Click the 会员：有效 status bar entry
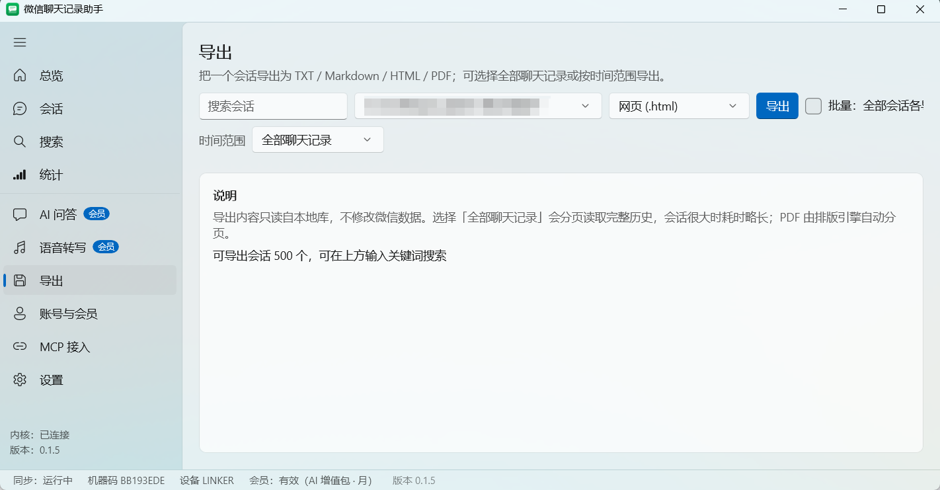This screenshot has width=940, height=490. pos(311,481)
